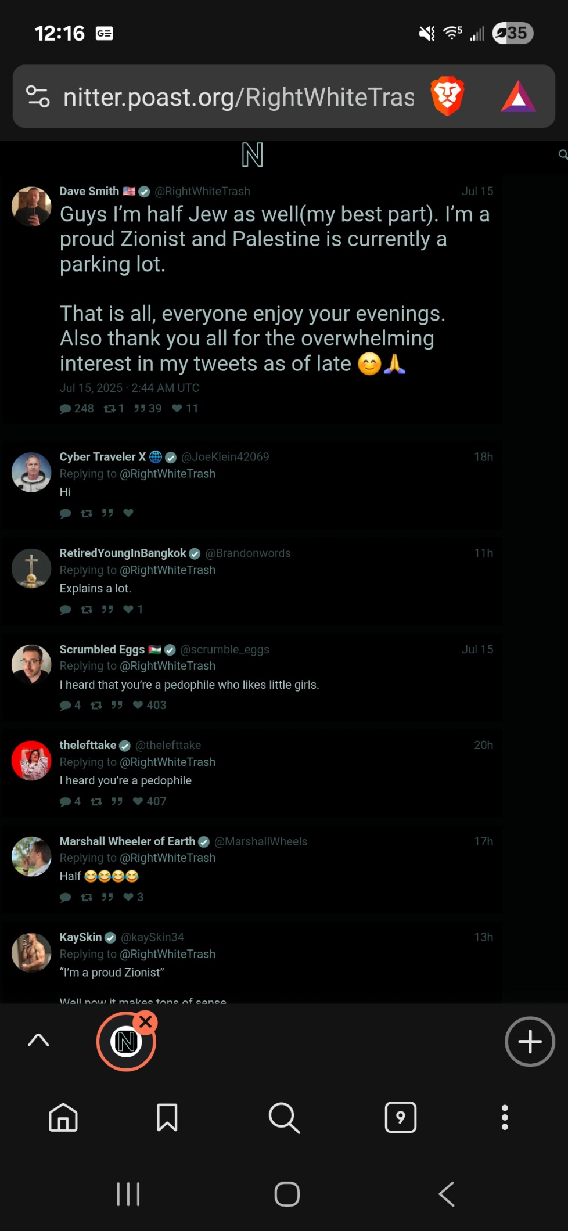Open the tab switcher showing 9 tabs
Image resolution: width=568 pixels, height=1231 pixels.
pyautogui.click(x=401, y=1117)
